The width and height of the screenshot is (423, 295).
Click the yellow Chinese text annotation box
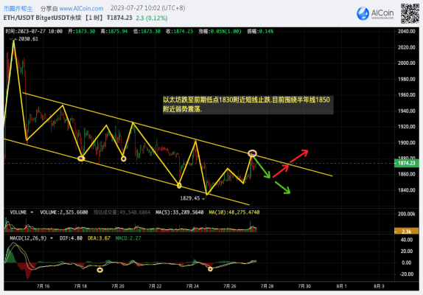click(248, 105)
